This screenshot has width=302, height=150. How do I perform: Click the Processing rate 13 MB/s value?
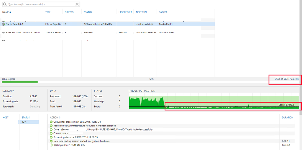[x=34, y=101]
